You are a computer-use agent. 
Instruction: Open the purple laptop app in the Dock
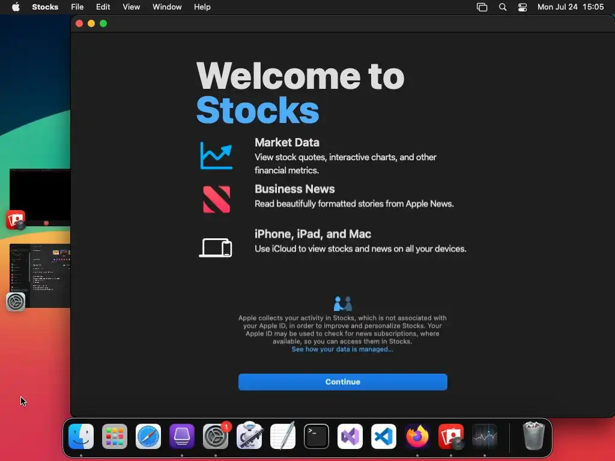point(182,436)
